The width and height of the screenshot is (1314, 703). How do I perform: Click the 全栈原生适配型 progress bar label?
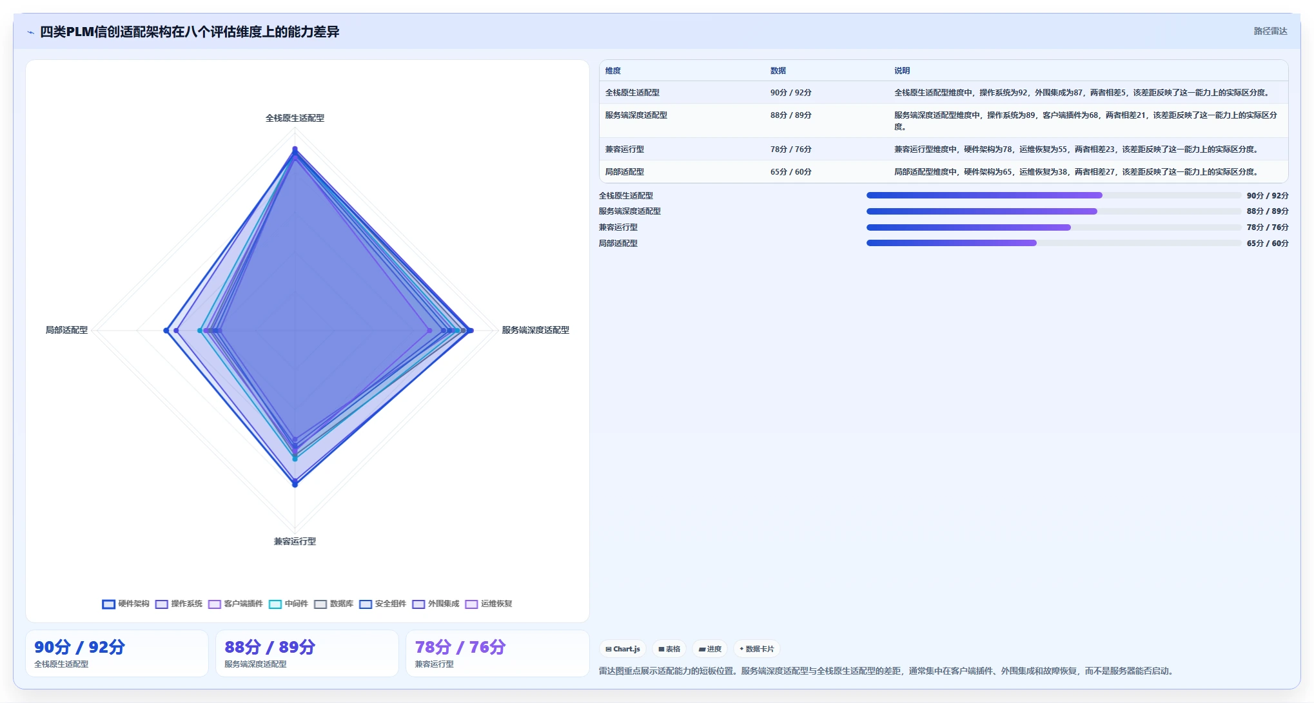625,196
